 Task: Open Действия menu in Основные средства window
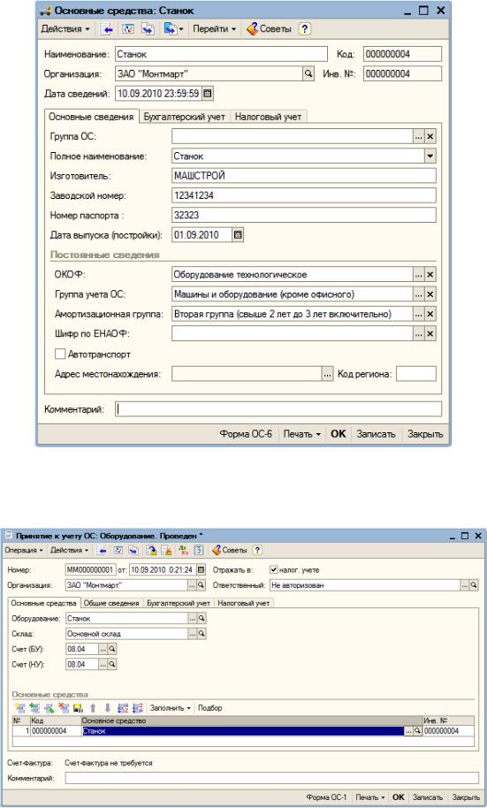pos(65,29)
